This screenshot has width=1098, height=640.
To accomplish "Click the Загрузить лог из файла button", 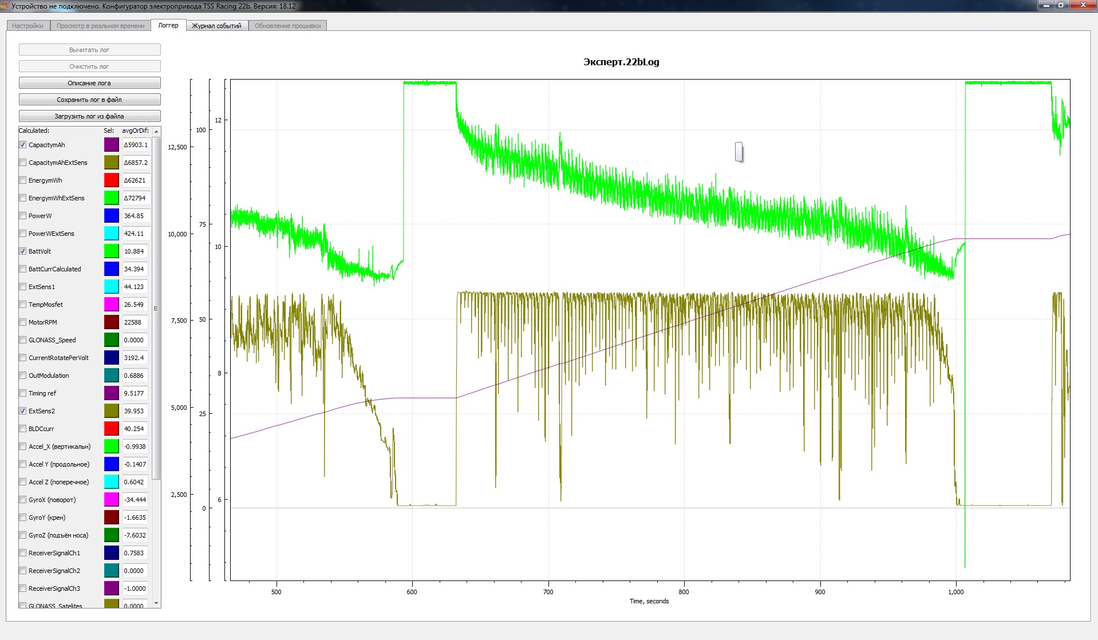I will coord(89,116).
